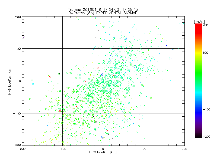
Task: Click the x-axis tick label '-200'
Action: (22, 149)
